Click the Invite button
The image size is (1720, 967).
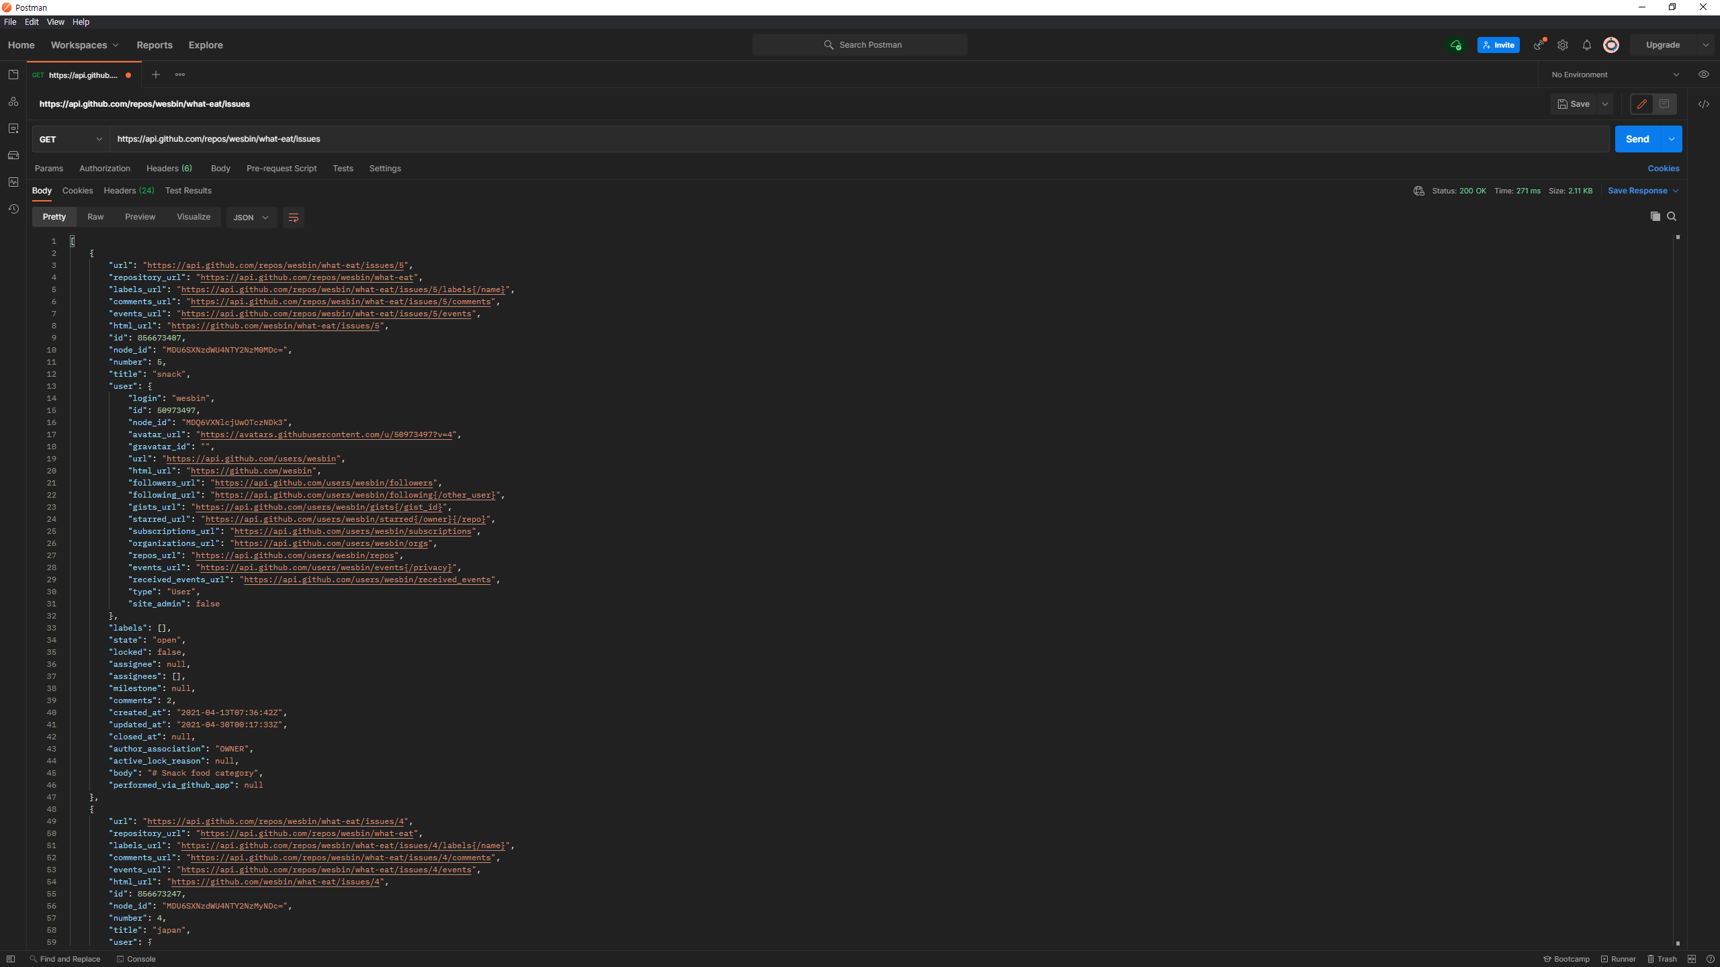(1498, 45)
